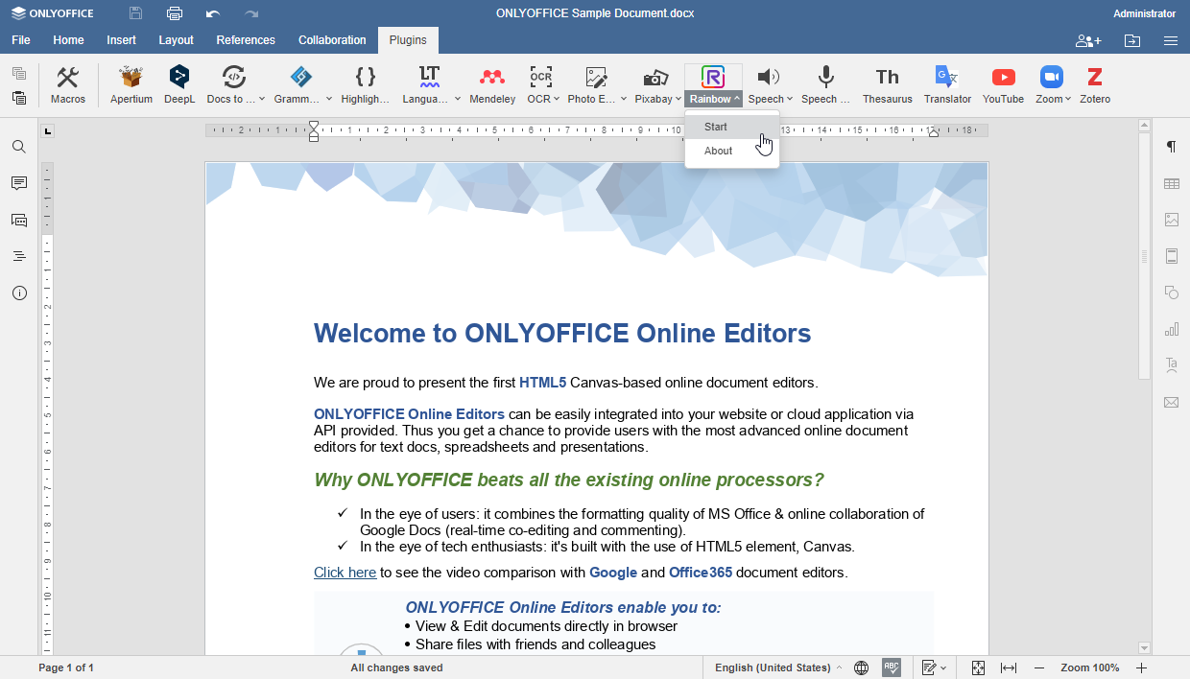Open the manage access rights icon
This screenshot has height=679, width=1190.
click(1088, 40)
